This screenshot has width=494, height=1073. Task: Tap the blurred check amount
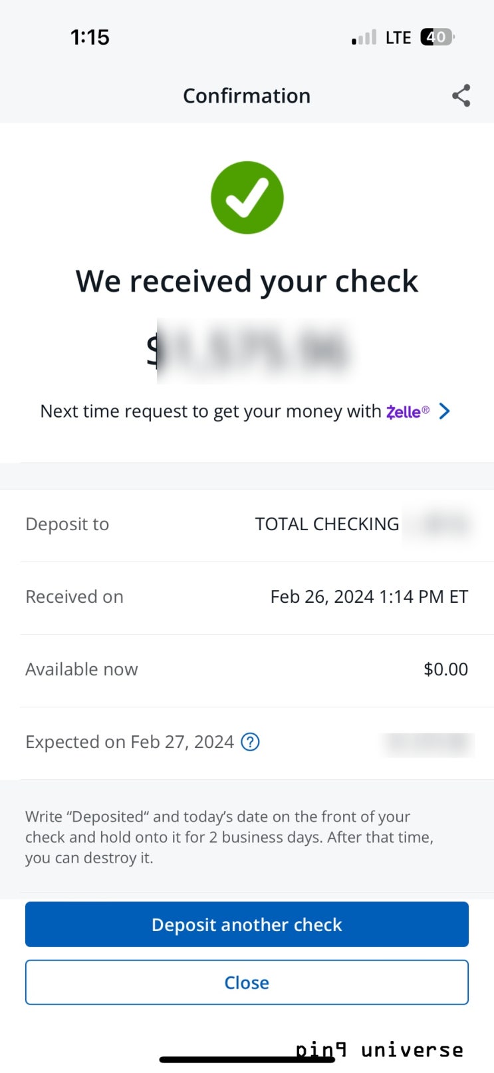253,350
